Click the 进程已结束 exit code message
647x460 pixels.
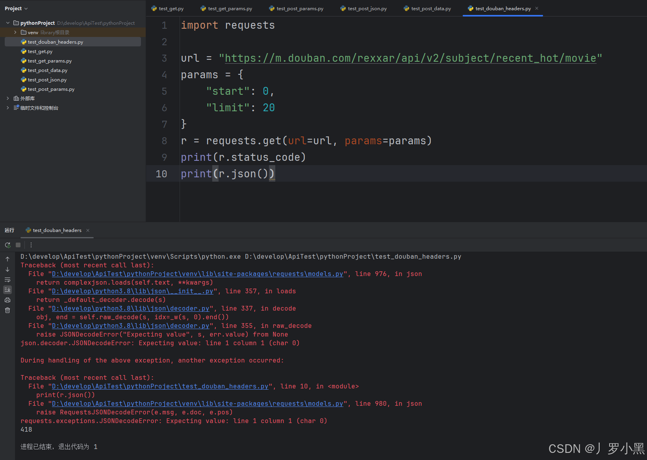click(x=59, y=447)
